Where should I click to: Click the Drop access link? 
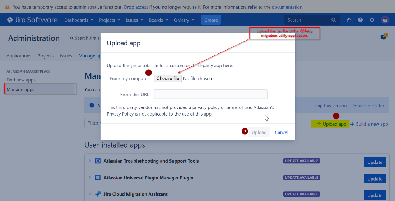136,7
